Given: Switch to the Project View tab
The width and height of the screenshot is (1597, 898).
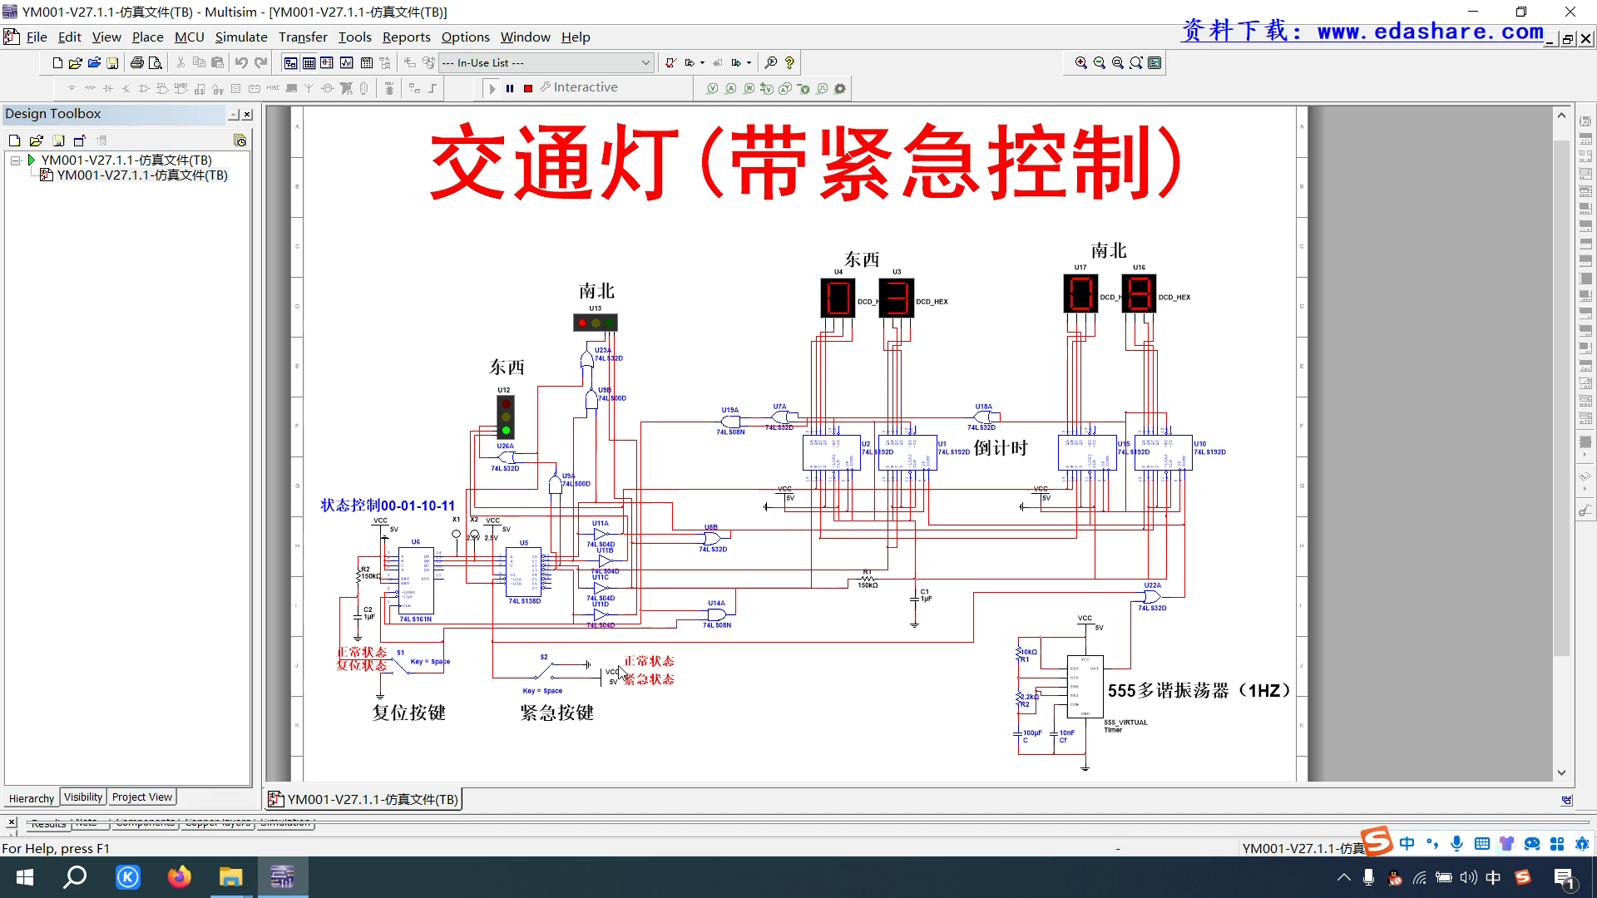Looking at the screenshot, I should click(142, 797).
